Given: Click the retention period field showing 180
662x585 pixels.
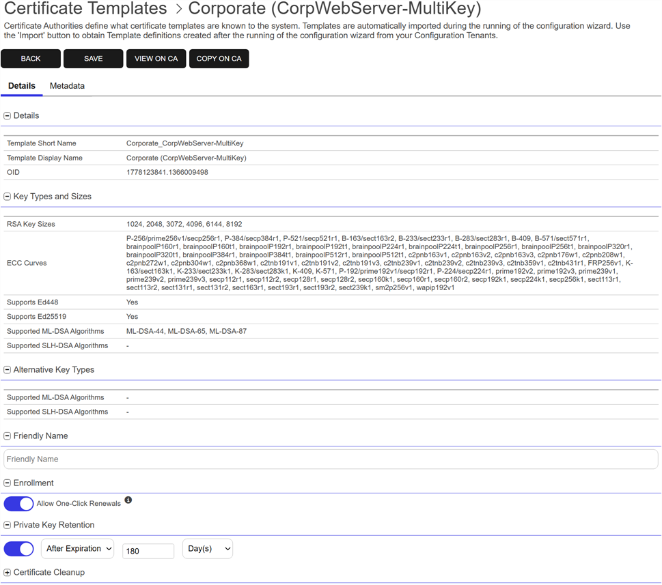Looking at the screenshot, I should [148, 551].
